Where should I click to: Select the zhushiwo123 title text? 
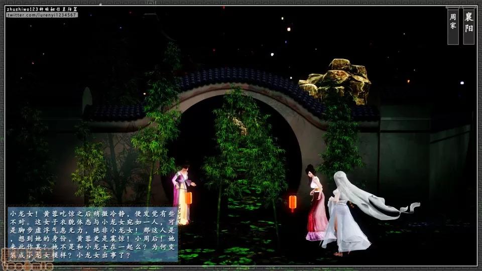[42, 9]
